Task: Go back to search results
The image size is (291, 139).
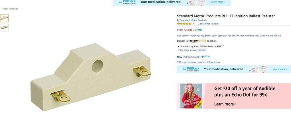Action: click(10, 9)
